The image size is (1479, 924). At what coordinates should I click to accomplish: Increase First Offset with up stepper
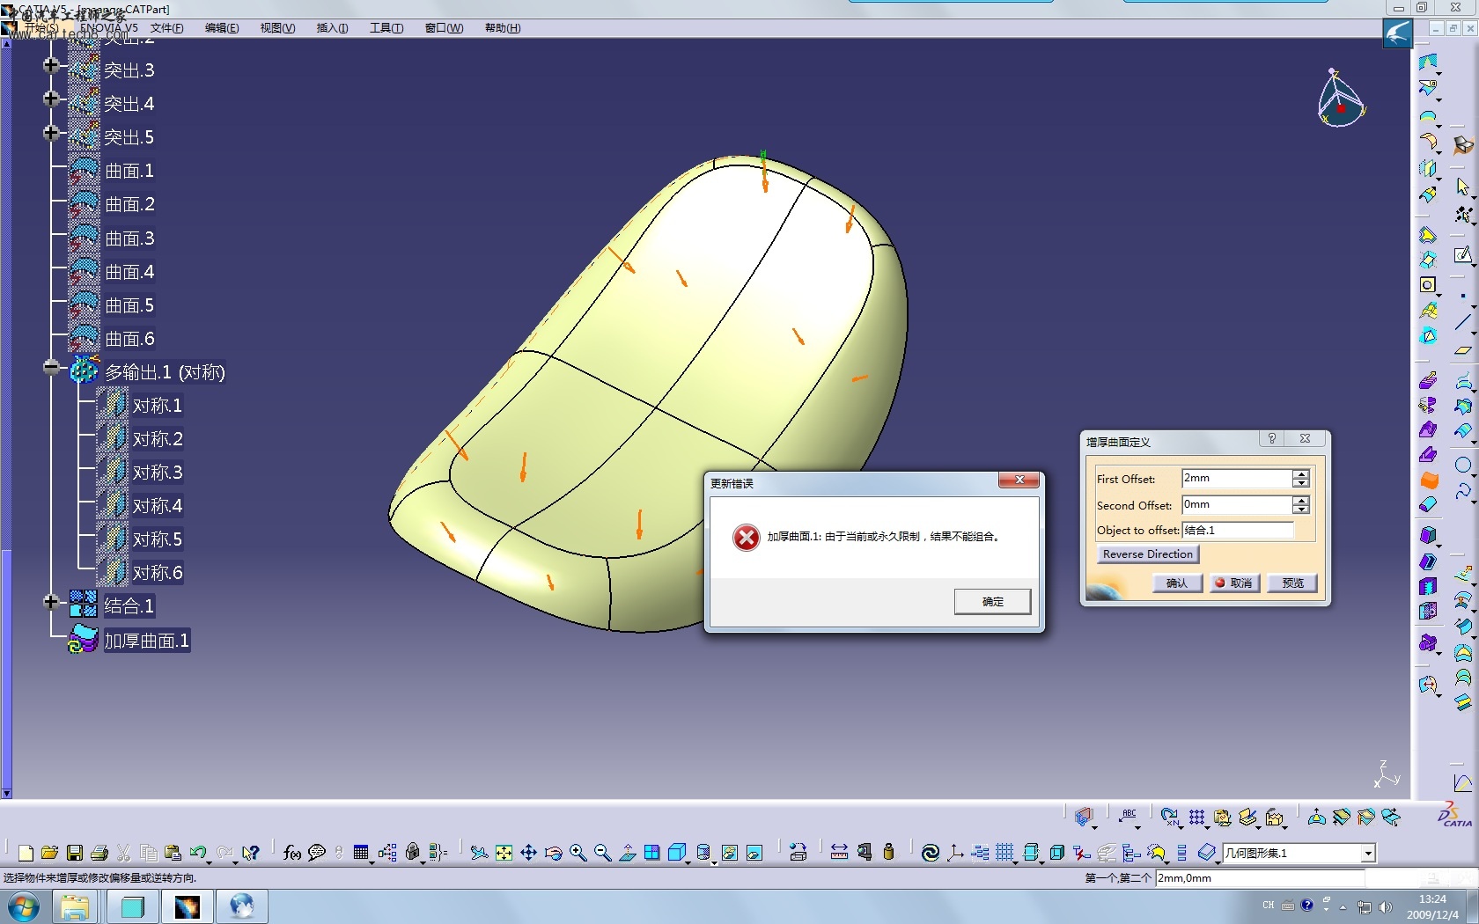pos(1301,473)
